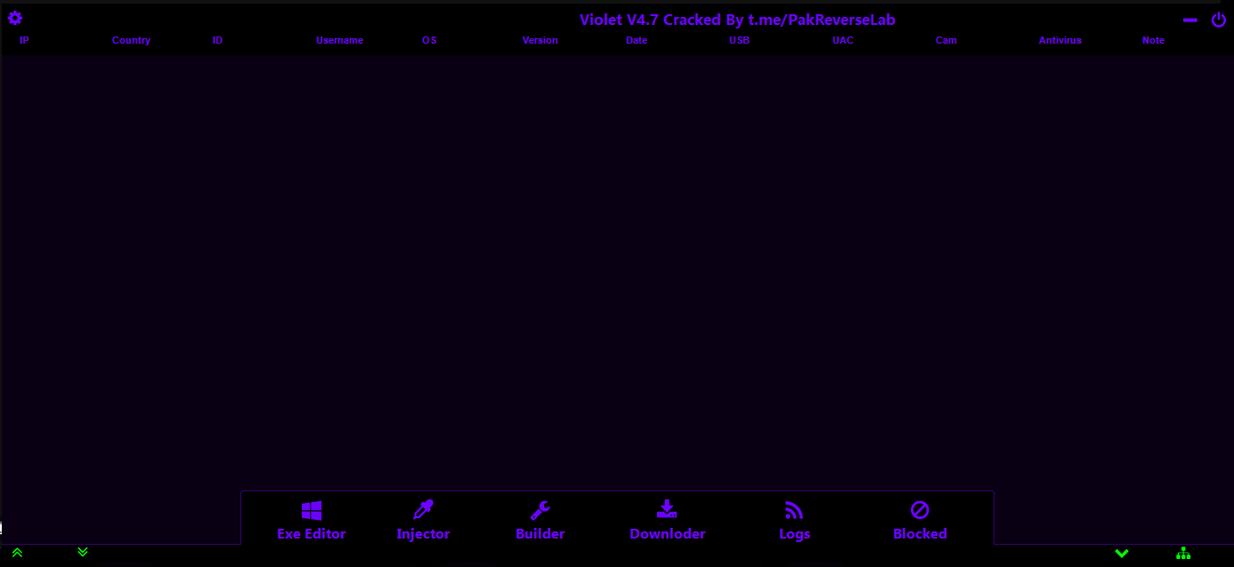Screen dimensions: 1234x567
Task: Open the Builder wrench icon
Action: [x=540, y=510]
